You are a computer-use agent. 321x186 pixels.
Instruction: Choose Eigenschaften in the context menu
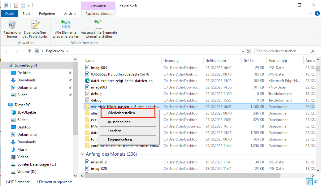click(119, 140)
